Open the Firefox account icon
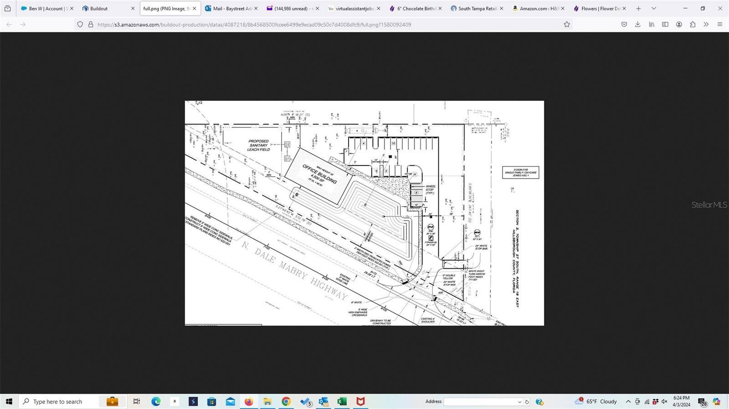 click(x=679, y=24)
